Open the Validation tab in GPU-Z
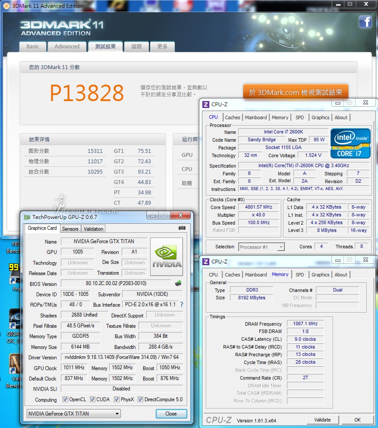Viewport: 378px width, 428px height. pos(93,229)
